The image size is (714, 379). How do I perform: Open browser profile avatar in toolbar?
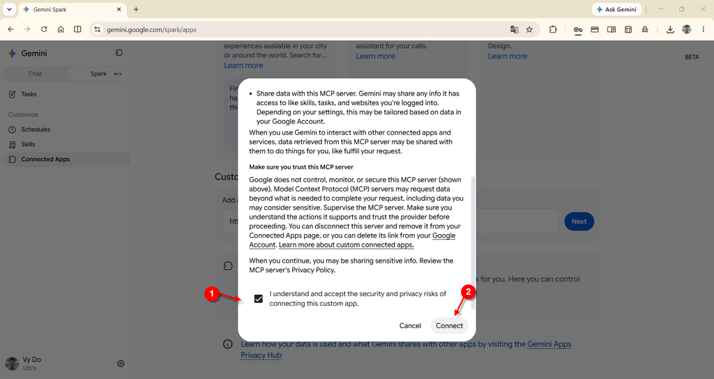click(687, 29)
